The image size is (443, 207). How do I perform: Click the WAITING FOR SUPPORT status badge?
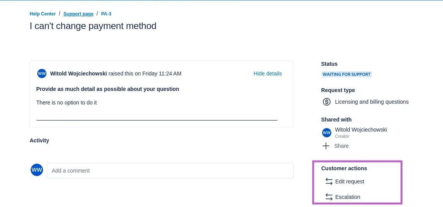[x=346, y=74]
